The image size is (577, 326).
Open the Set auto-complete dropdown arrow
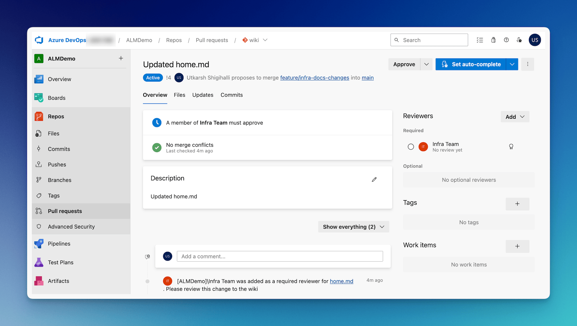[x=512, y=64]
